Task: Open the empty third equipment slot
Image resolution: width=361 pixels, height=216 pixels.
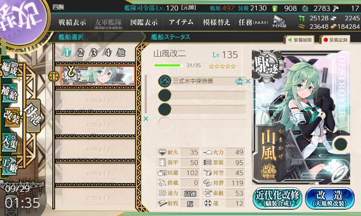Action: [x=202, y=109]
